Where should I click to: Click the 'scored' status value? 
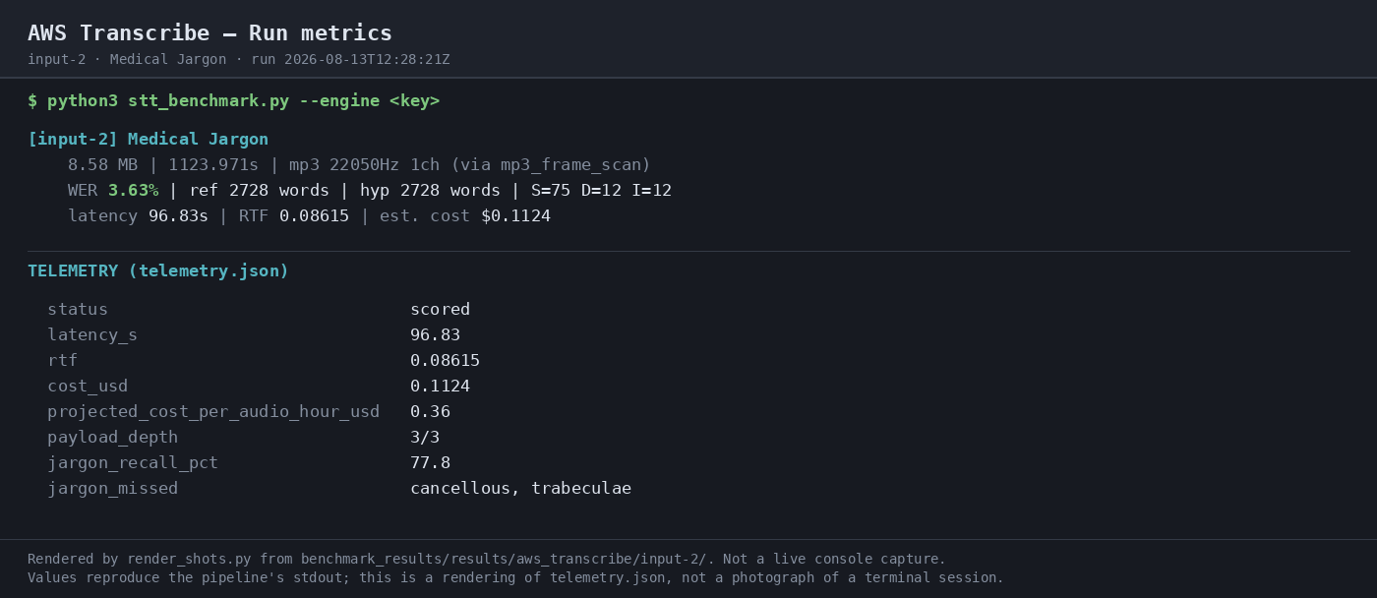[x=440, y=310]
